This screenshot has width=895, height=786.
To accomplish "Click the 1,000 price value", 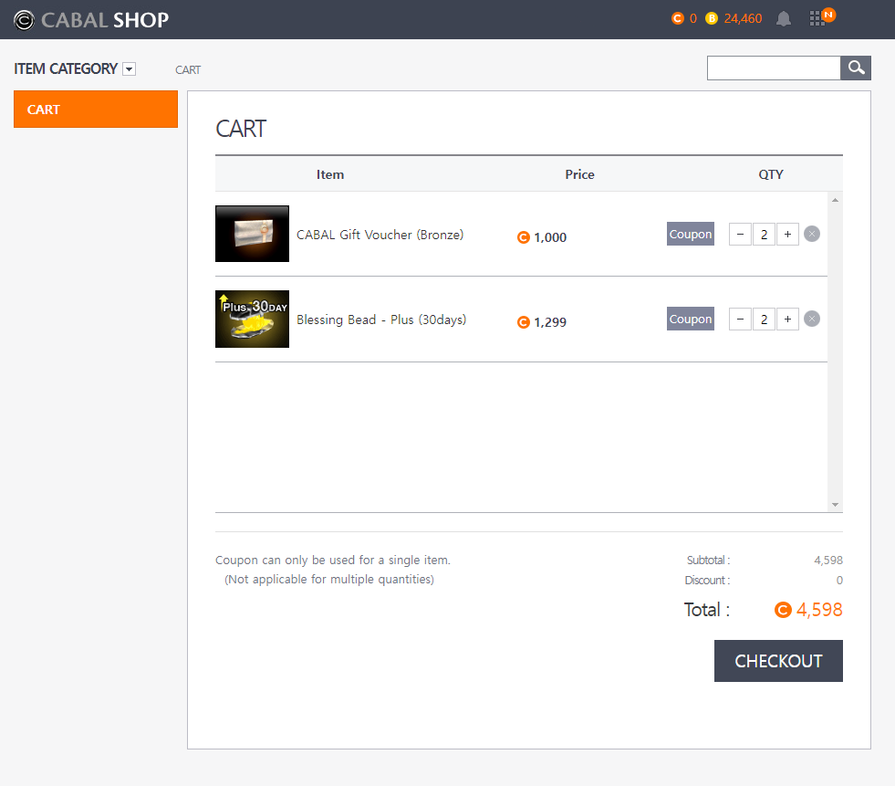I will tap(550, 237).
